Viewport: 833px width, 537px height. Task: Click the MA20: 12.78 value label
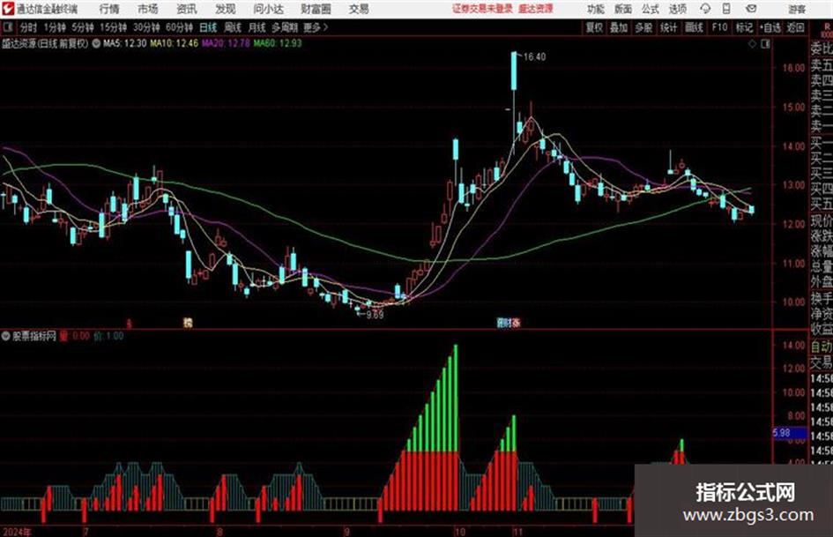click(226, 43)
